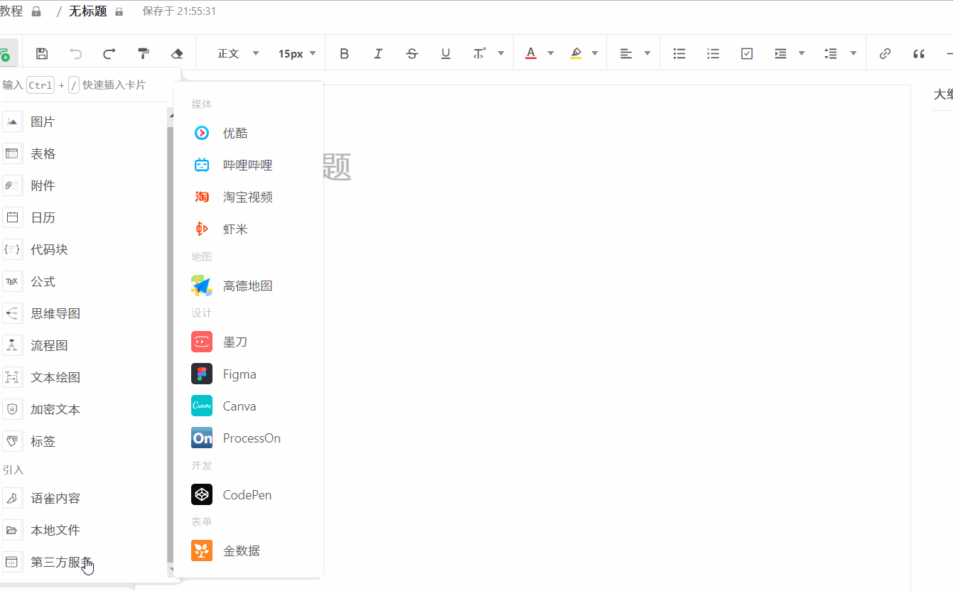This screenshot has width=953, height=591.
Task: Open the 正文 paragraph style dropdown
Action: click(x=239, y=53)
